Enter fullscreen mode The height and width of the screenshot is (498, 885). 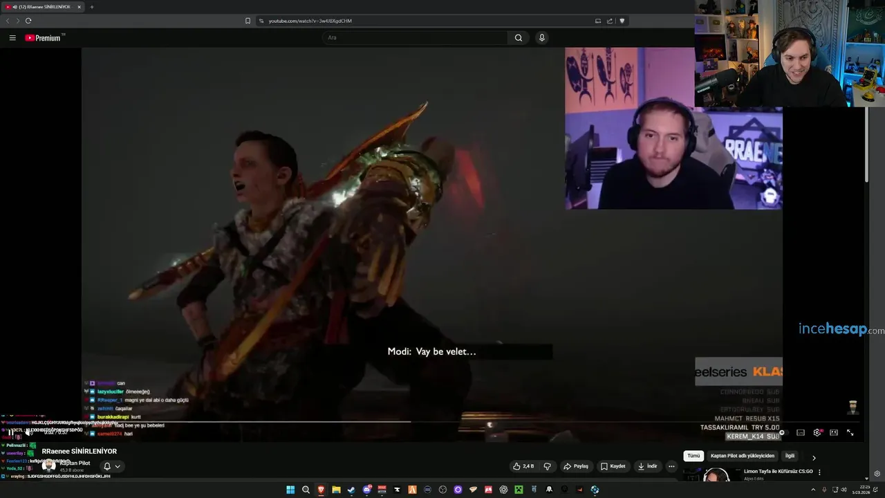[850, 432]
